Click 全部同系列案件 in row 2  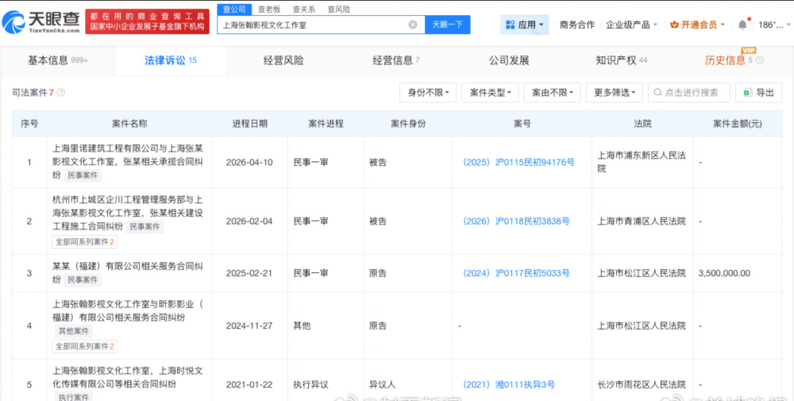coord(85,241)
